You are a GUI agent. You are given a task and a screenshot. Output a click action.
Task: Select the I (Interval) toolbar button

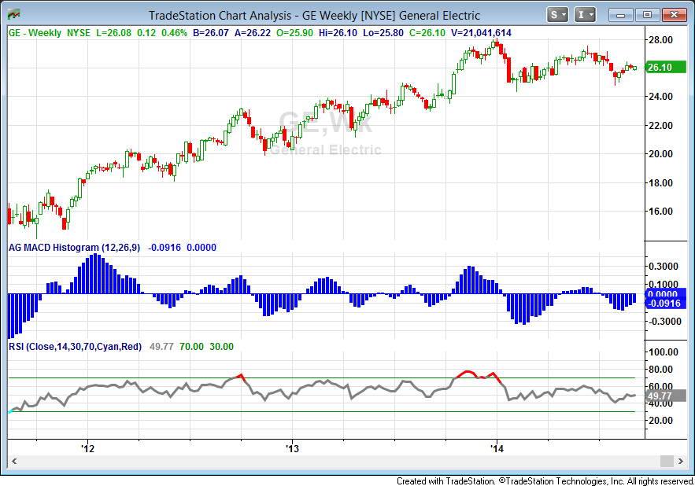click(582, 13)
